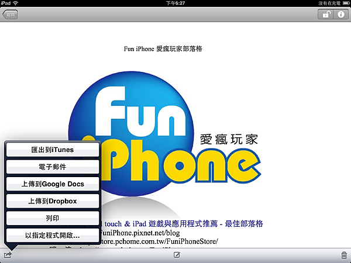Image resolution: width=351 pixels, height=263 pixels.
Task: Open the info (i) button
Action: tap(340, 15)
